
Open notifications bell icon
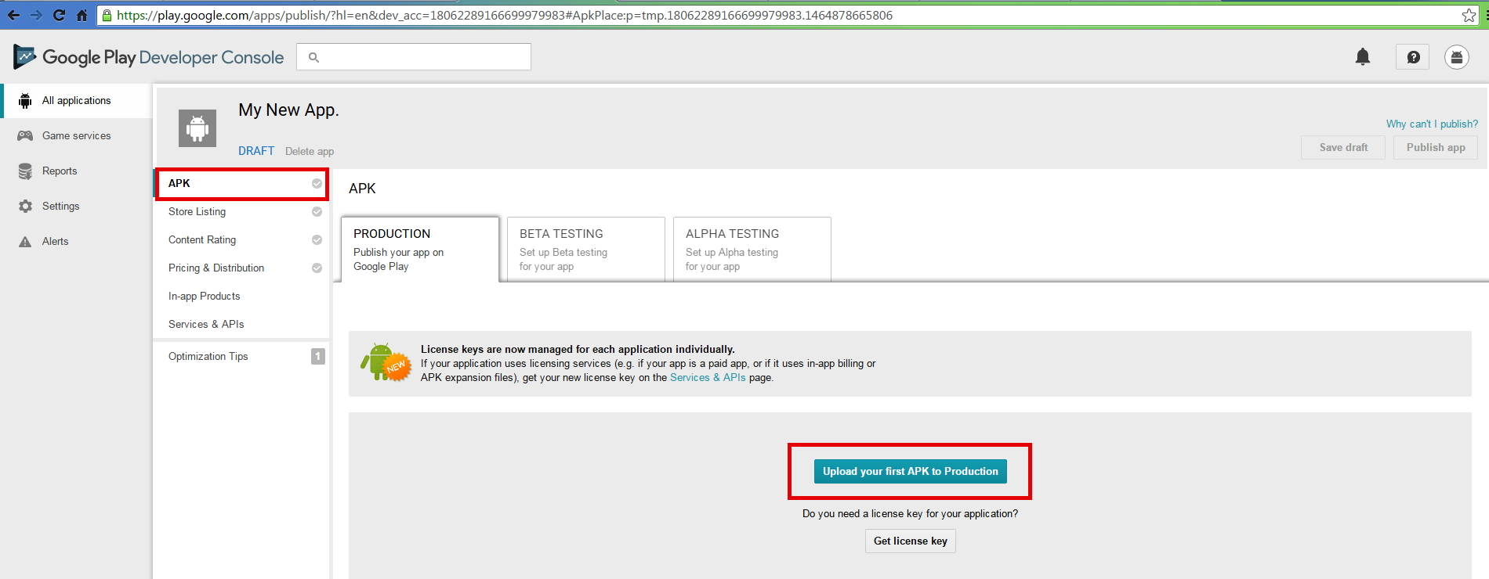pos(1363,56)
